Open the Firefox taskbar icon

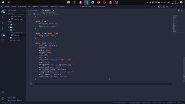pos(99,2)
